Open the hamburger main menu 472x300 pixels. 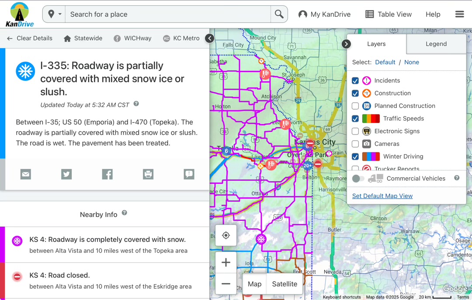pos(459,14)
